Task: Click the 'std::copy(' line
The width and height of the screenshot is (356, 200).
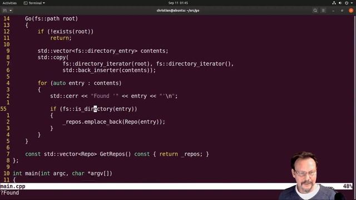Action: click(53, 57)
